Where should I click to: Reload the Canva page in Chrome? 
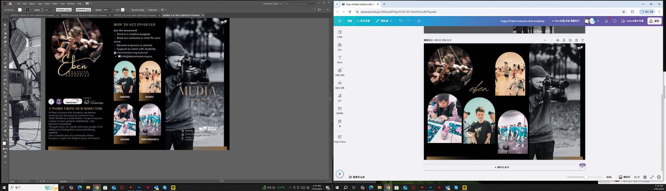point(350,12)
